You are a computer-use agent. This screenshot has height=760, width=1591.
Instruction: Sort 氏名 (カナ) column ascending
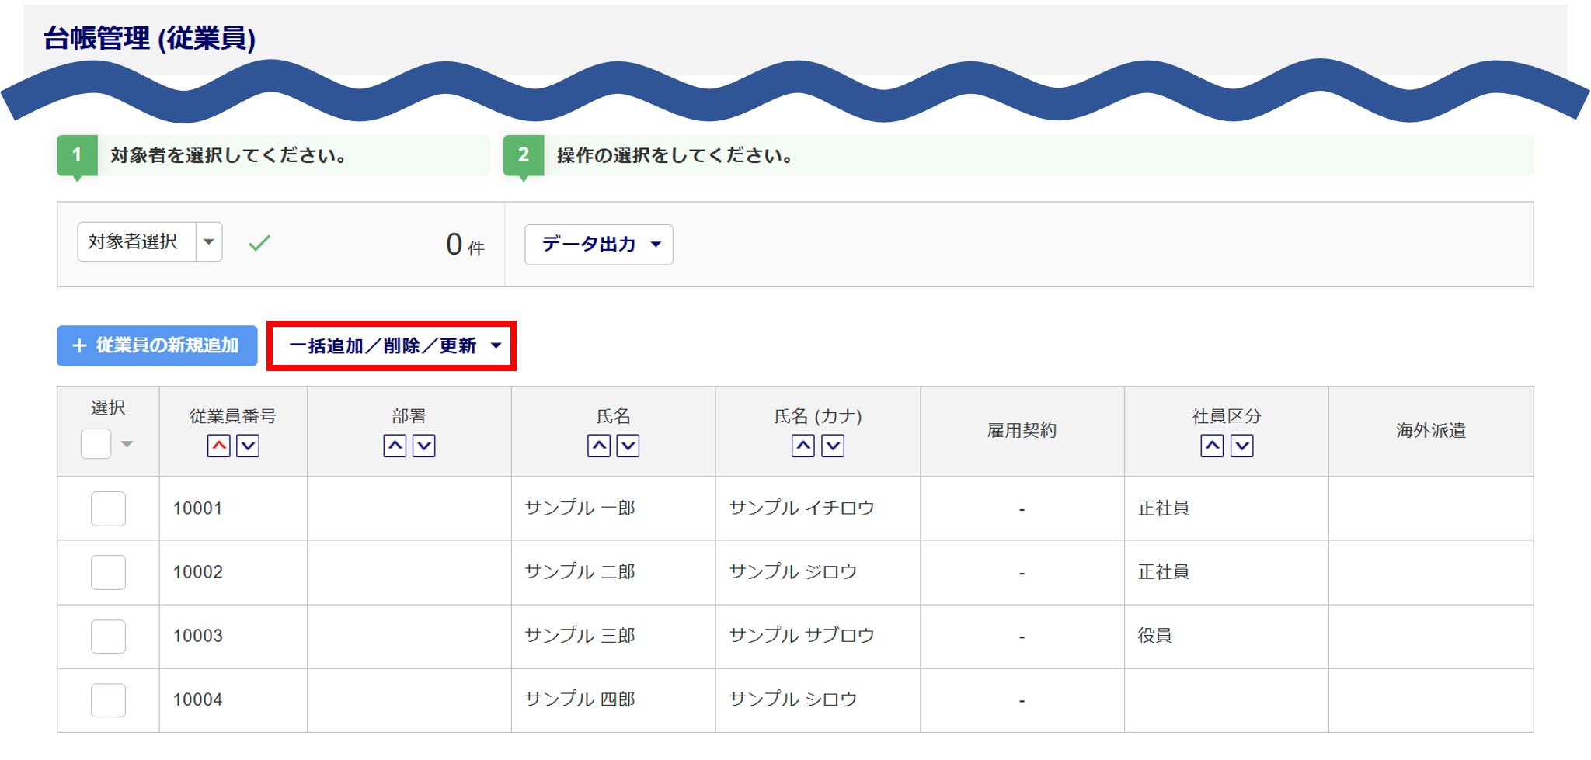pyautogui.click(x=803, y=446)
